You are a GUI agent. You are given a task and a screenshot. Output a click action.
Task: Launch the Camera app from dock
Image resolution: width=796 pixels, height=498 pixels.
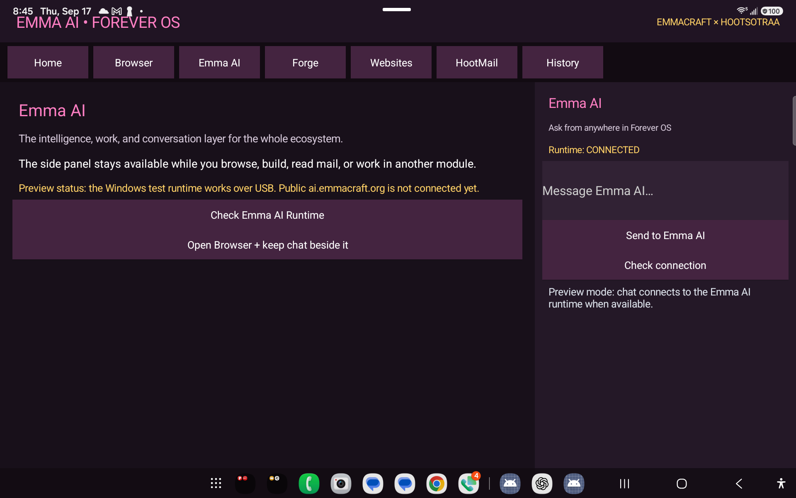[x=341, y=483]
